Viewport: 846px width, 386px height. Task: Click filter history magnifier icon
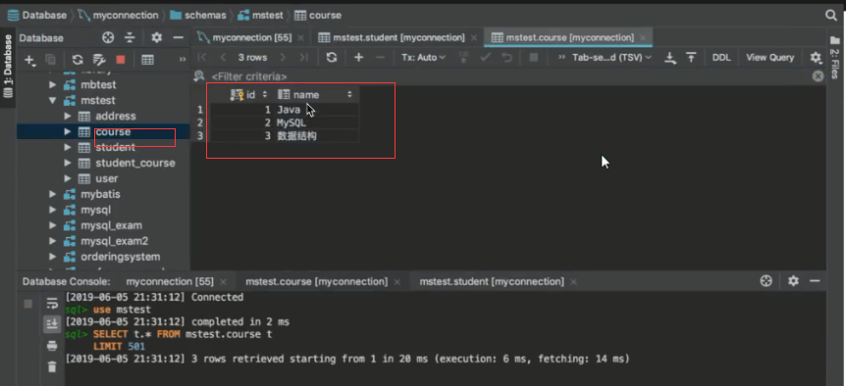199,76
